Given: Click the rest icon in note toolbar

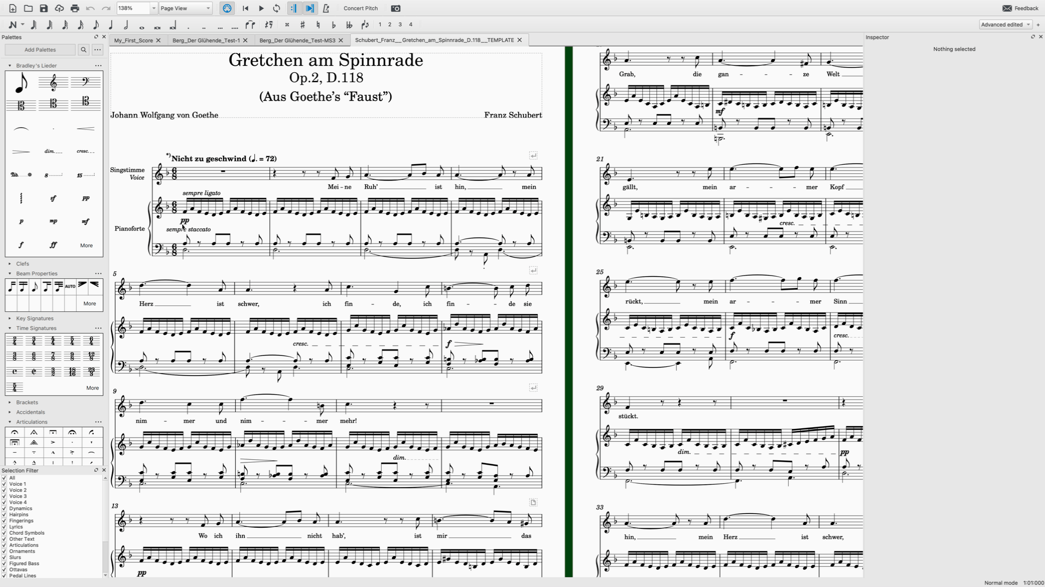Looking at the screenshot, I should (269, 24).
